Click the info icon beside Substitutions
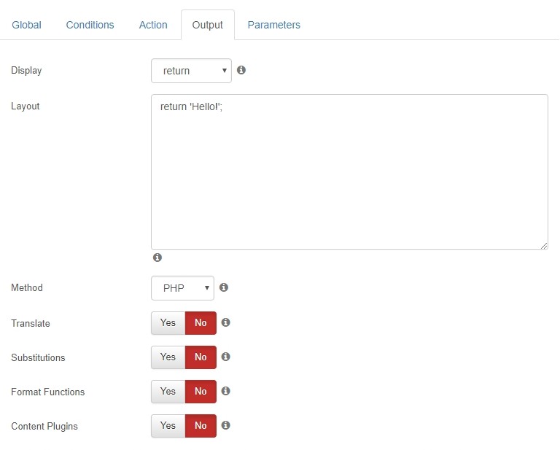 (x=226, y=357)
